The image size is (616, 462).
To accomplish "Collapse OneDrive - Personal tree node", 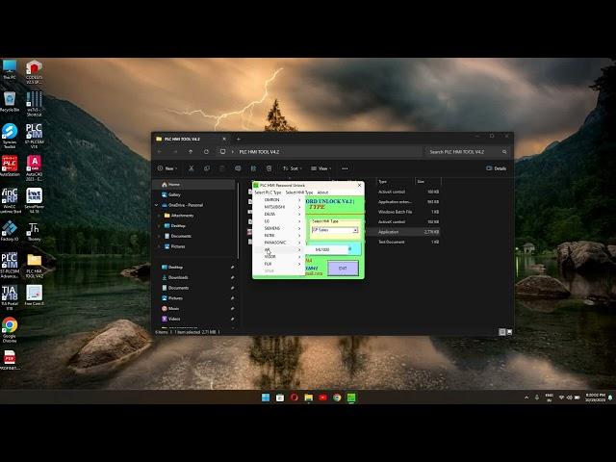I will tap(156, 205).
